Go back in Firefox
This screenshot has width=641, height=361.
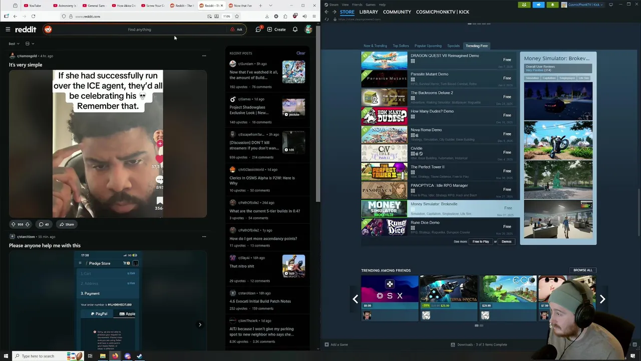point(15,17)
